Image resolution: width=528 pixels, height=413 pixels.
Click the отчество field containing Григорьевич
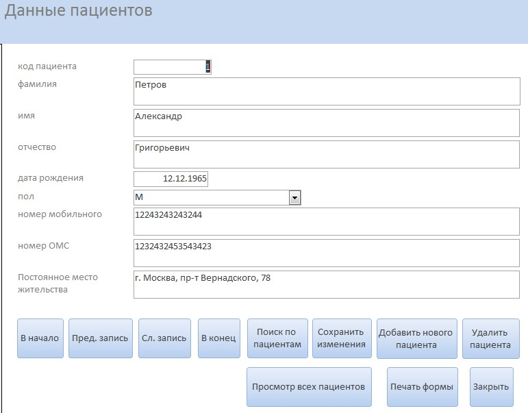pos(327,154)
